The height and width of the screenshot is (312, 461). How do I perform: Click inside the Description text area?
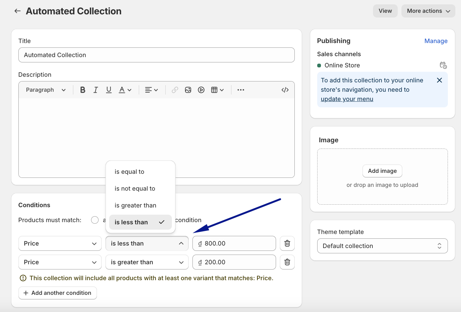(x=157, y=138)
